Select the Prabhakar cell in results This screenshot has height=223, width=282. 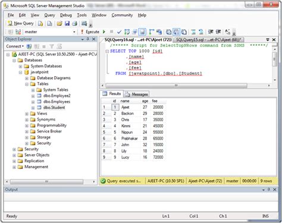click(130, 139)
